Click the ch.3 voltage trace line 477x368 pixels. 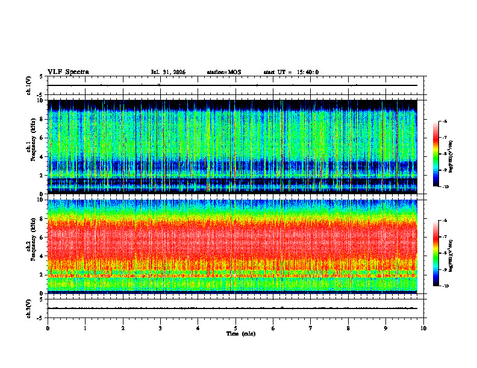click(232, 308)
